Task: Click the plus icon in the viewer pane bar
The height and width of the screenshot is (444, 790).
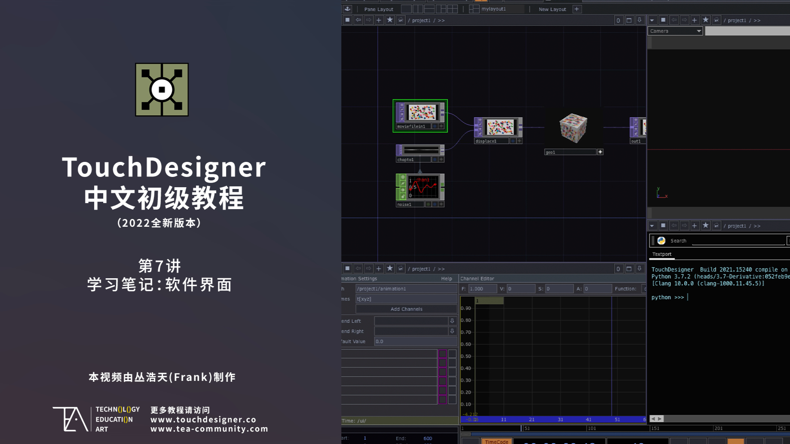Action: (x=695, y=20)
